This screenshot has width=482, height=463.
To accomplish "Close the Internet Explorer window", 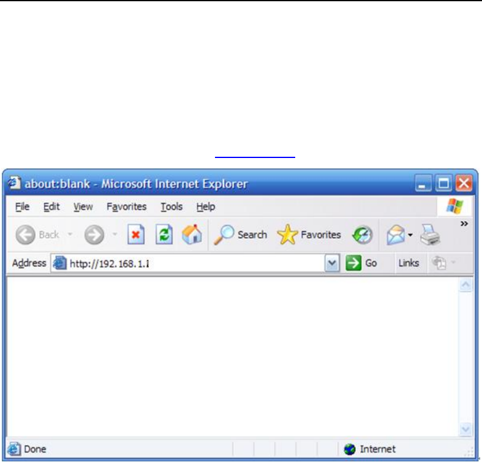I will [464, 184].
